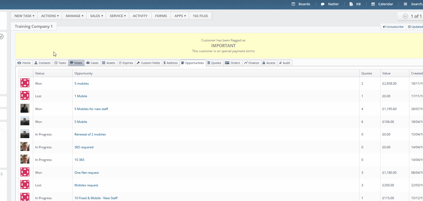Expand the NEW TASK dropdown
The height and width of the screenshot is (201, 423).
pos(24,16)
